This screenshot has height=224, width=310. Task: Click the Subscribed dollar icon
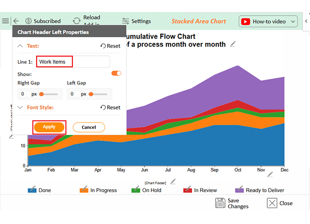(x=29, y=21)
